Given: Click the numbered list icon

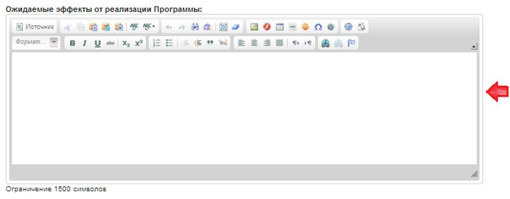Looking at the screenshot, I should click(157, 43).
